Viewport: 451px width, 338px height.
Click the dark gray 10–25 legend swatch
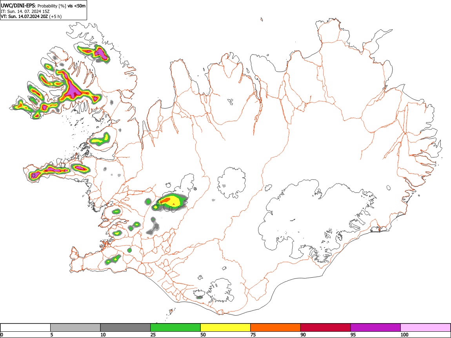pyautogui.click(x=125, y=327)
